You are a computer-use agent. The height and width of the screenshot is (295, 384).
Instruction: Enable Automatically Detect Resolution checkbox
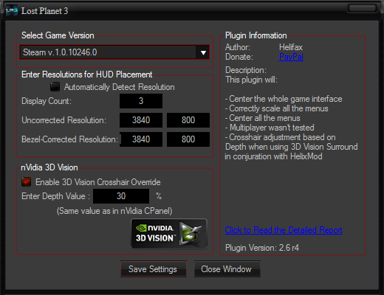click(55, 86)
